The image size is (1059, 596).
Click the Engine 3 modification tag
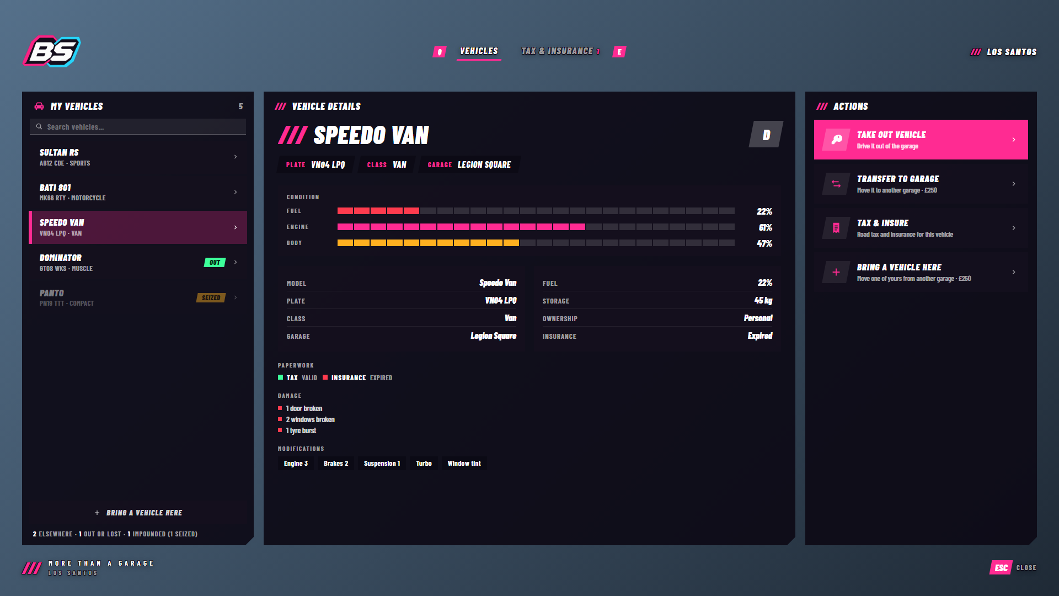[x=296, y=464]
